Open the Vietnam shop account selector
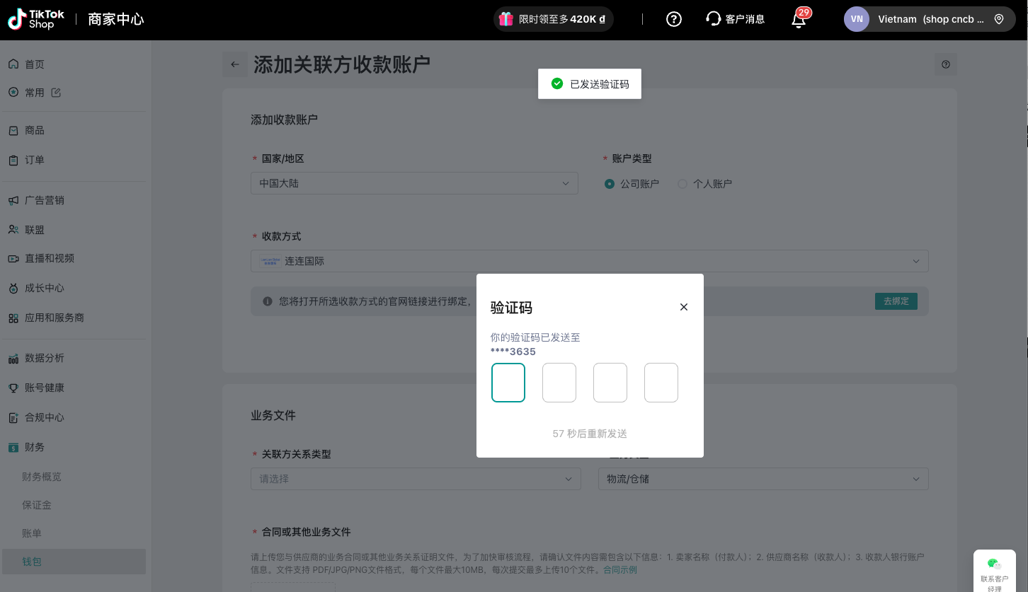Screen dimensions: 1028x592 (x=929, y=19)
